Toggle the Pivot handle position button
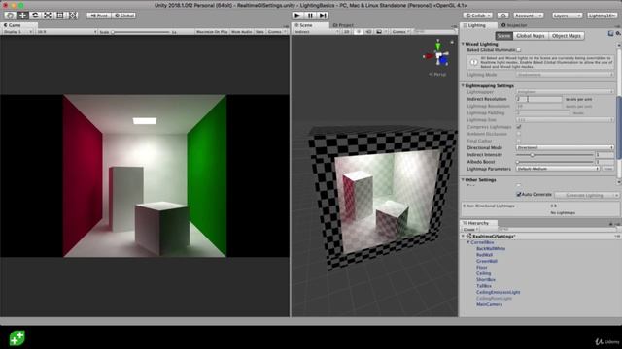The image size is (622, 349). (x=99, y=16)
